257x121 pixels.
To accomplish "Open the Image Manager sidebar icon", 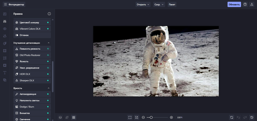I will pyautogui.click(x=5, y=14).
